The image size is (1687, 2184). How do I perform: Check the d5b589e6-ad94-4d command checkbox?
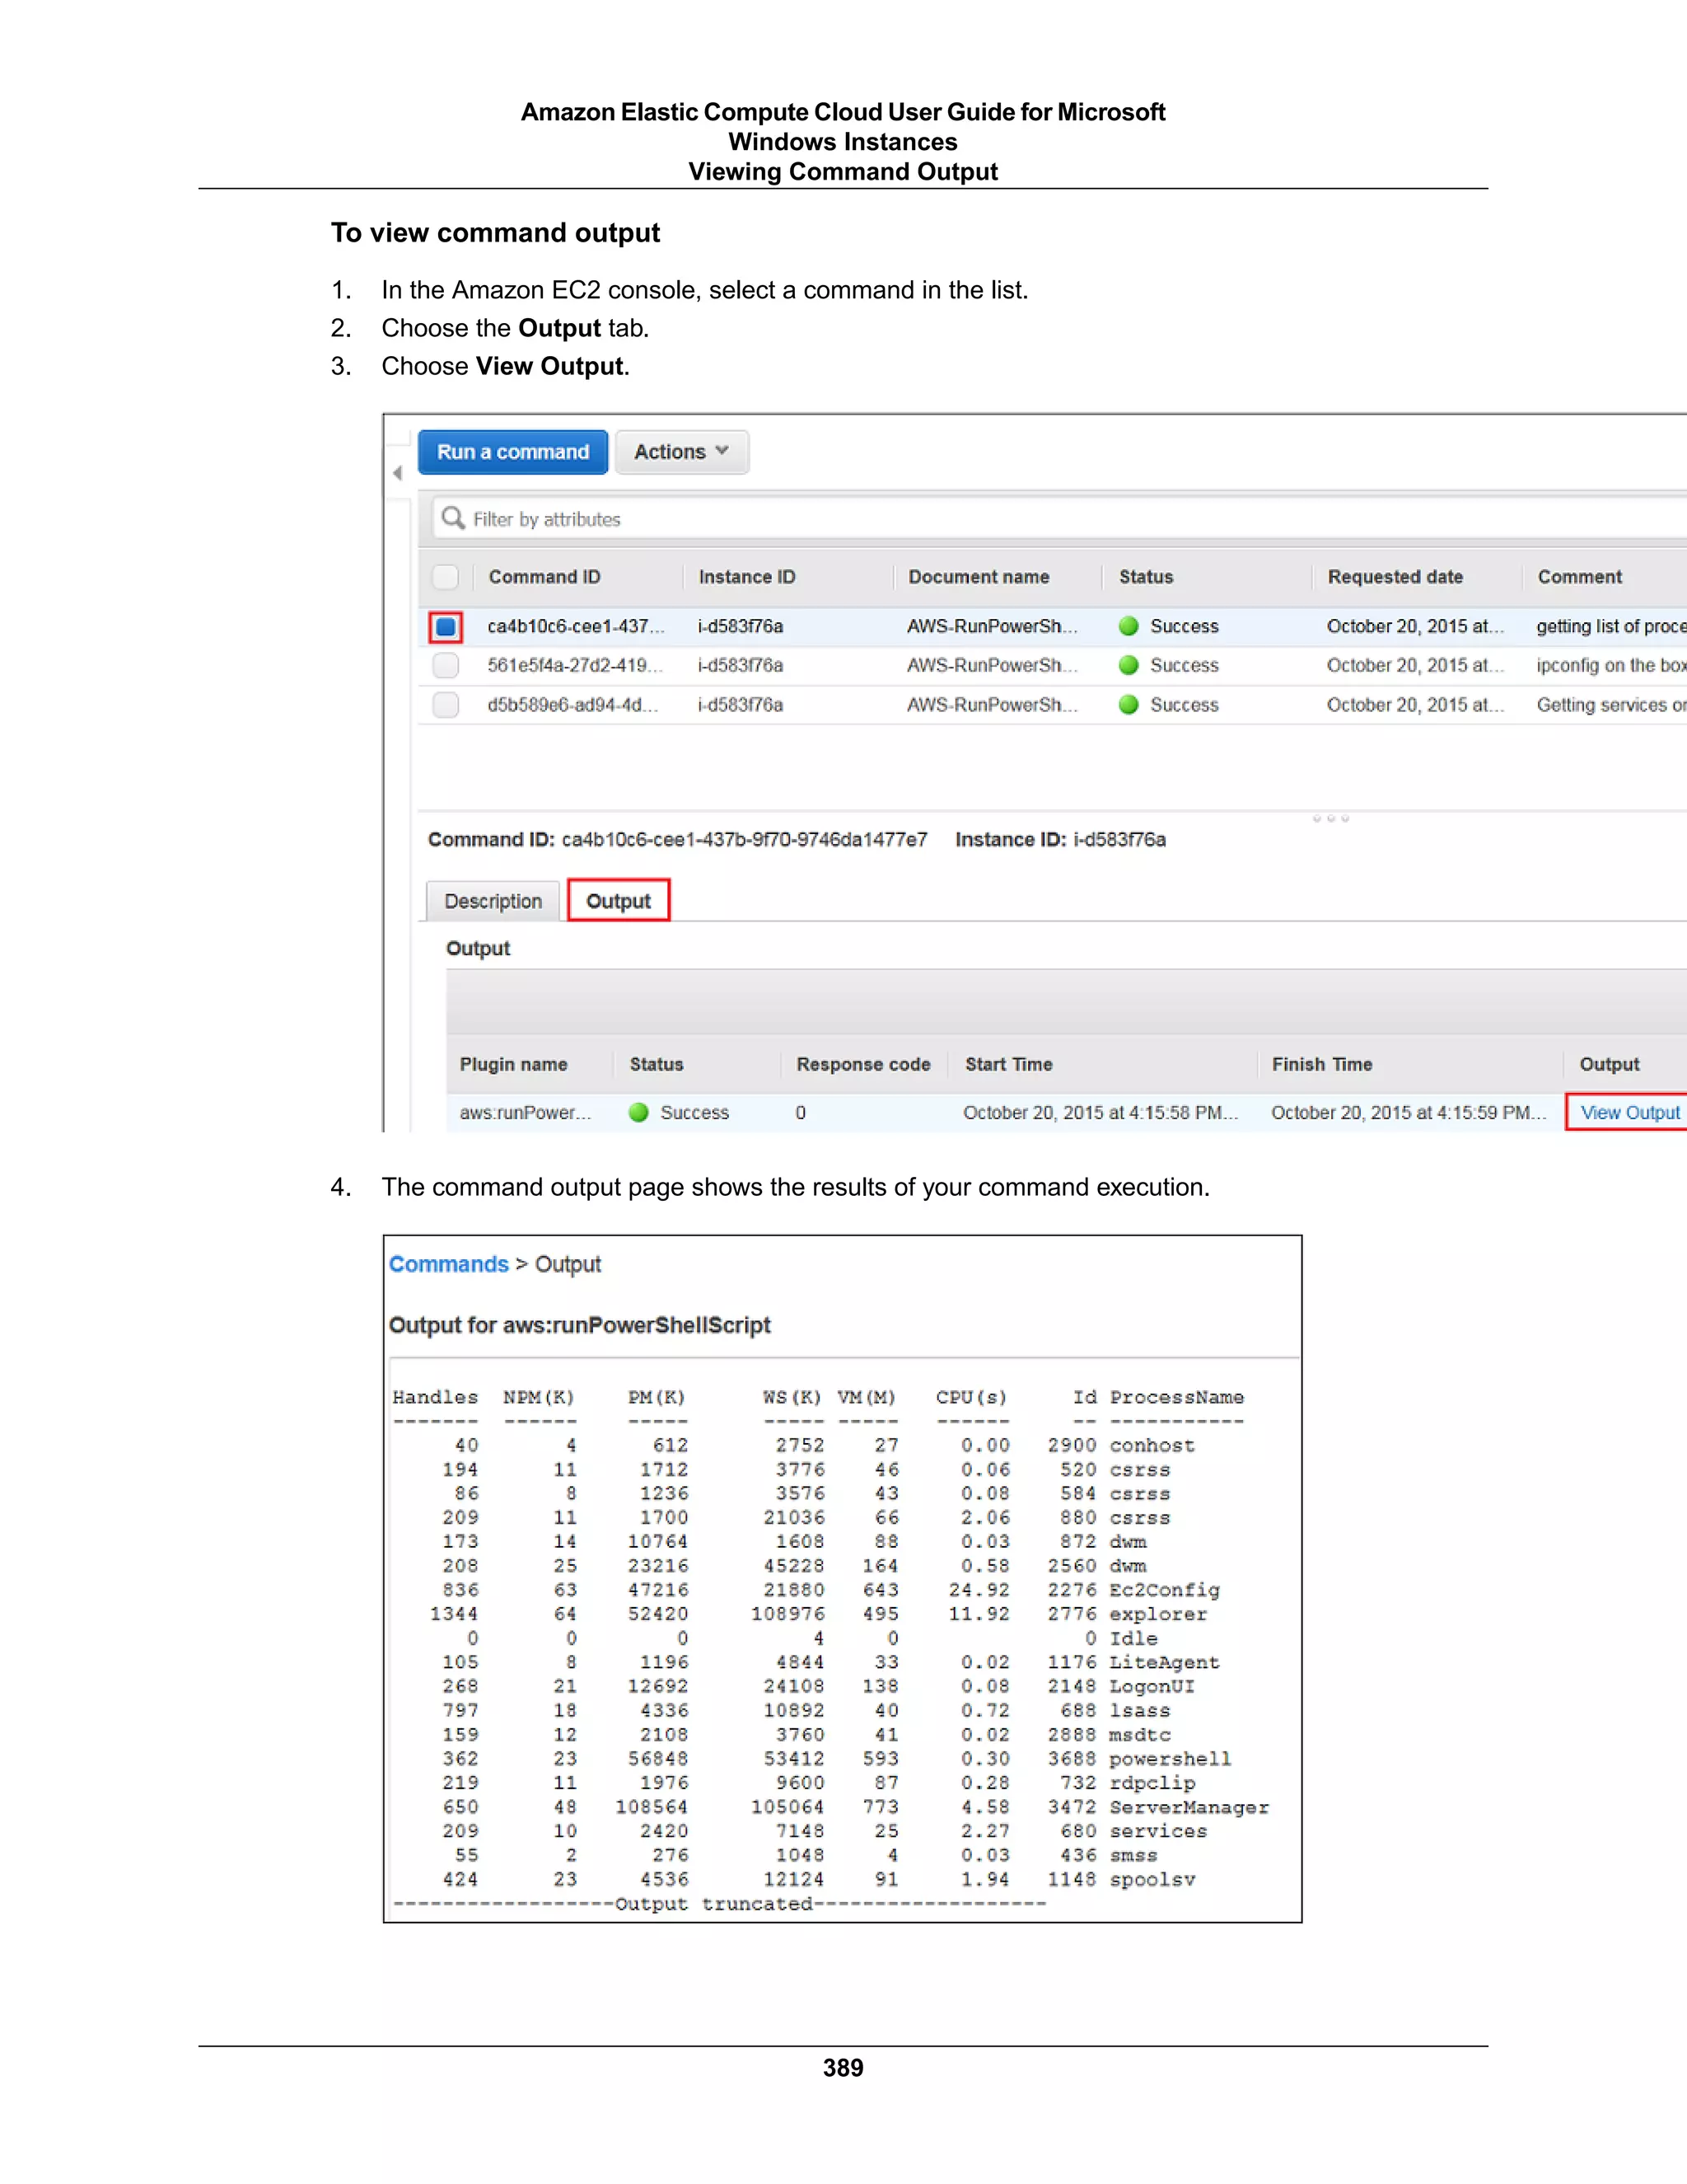pos(446,705)
